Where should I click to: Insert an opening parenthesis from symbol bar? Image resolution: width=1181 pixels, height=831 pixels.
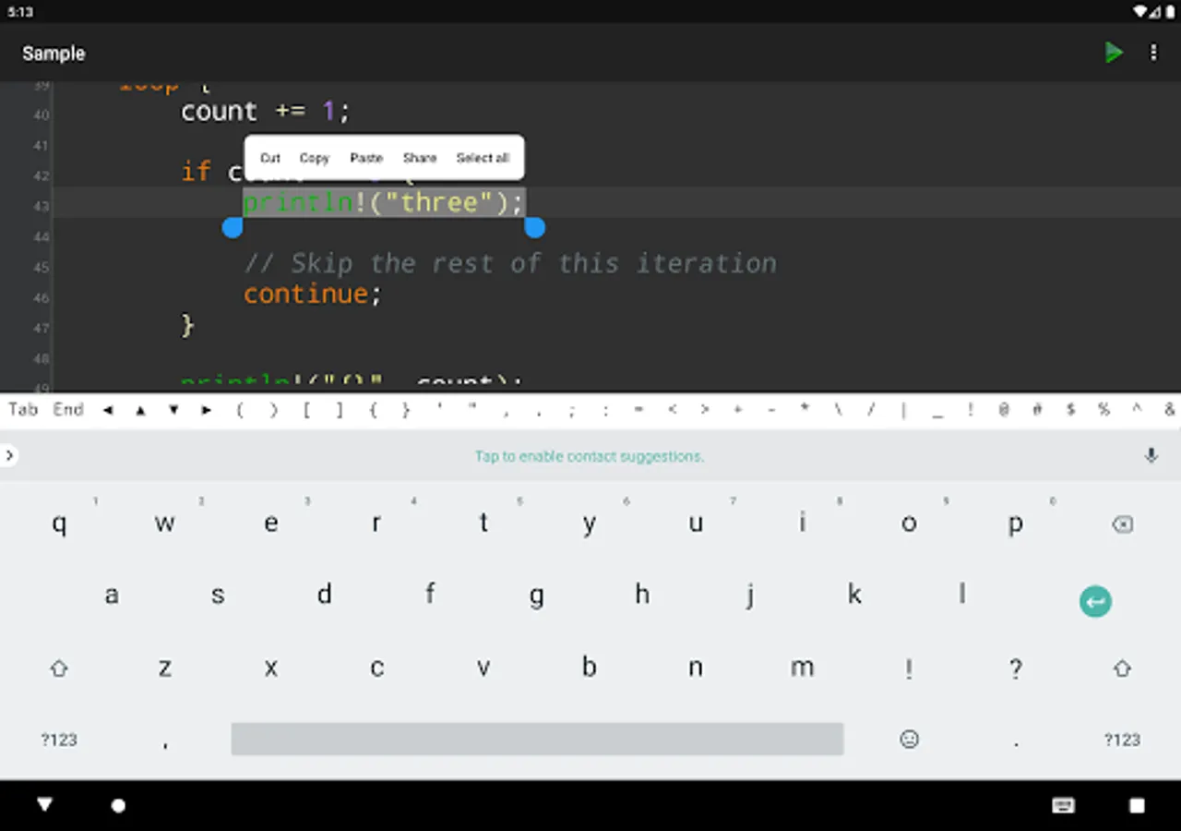tap(240, 410)
